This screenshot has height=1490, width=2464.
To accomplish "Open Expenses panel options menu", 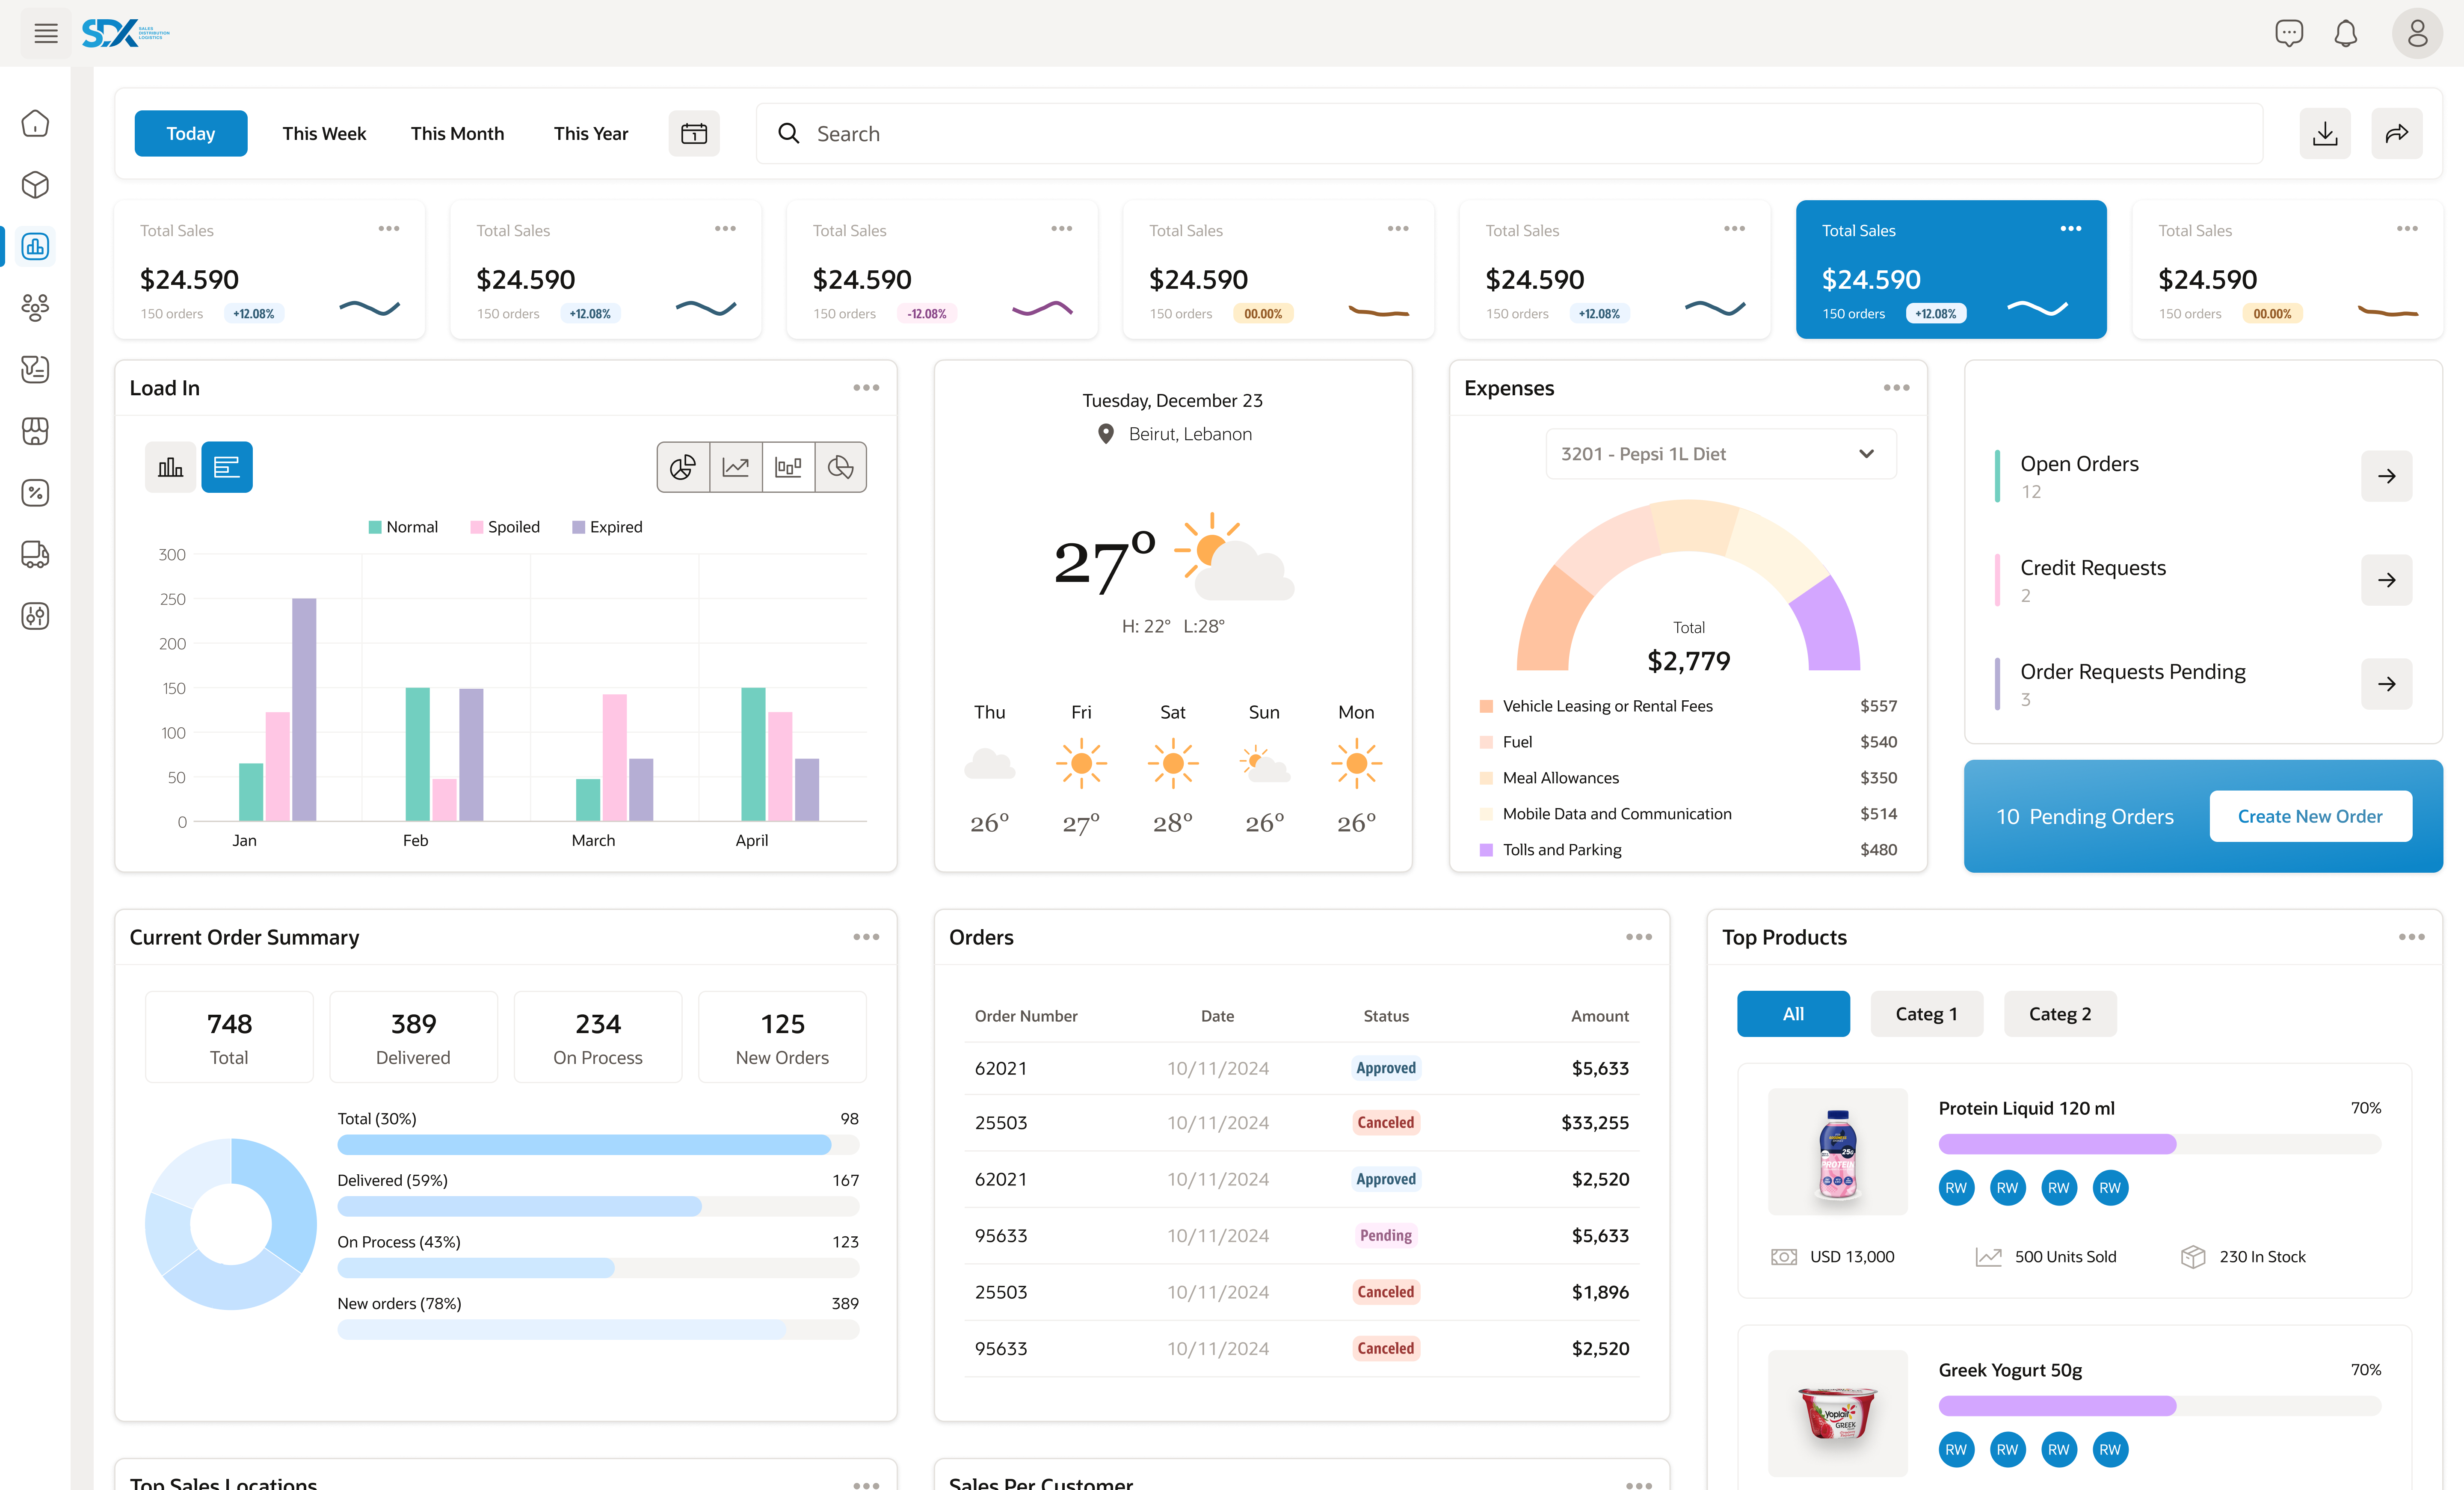I will (x=1896, y=388).
